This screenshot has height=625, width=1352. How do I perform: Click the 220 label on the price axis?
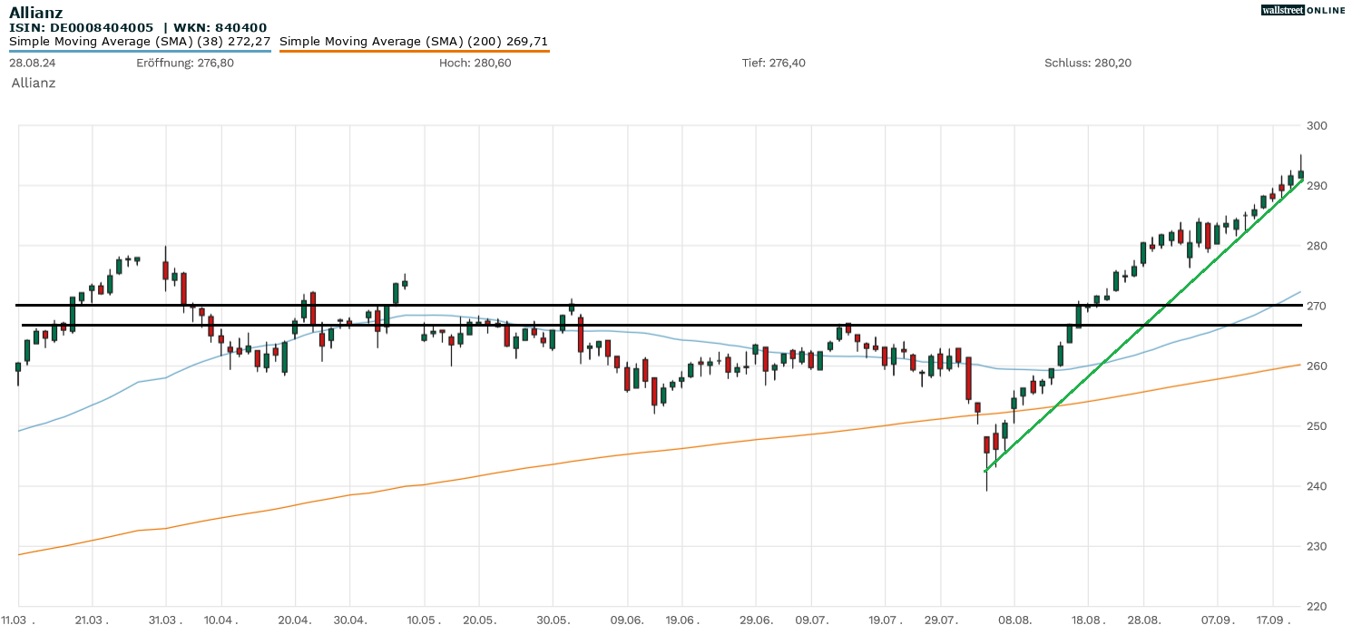click(1317, 607)
